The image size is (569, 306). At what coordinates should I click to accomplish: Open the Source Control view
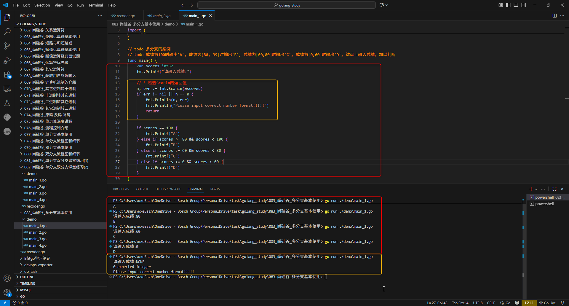(x=7, y=46)
